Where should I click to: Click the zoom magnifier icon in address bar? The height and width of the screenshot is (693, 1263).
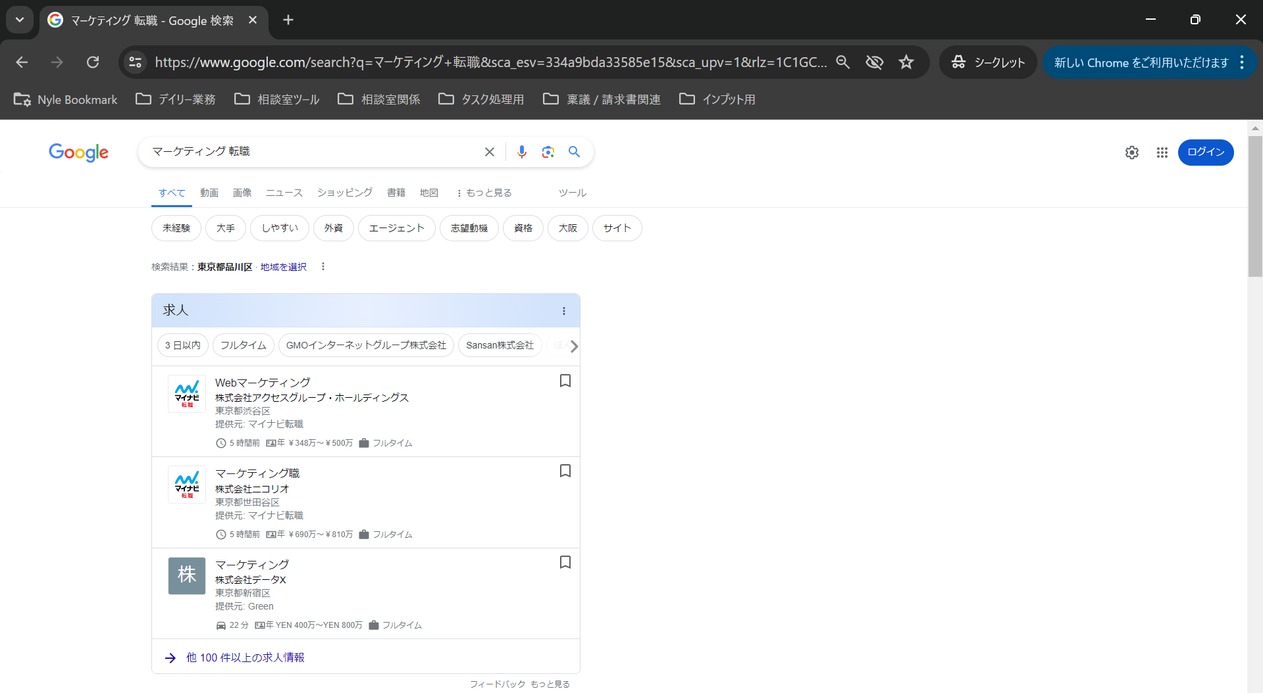(x=842, y=62)
